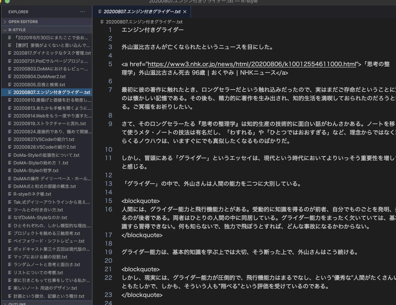Image resolution: width=396 pixels, height=305 pixels.
Task: Click line 1 text エンジン付きグライダー
Action: click(152, 30)
